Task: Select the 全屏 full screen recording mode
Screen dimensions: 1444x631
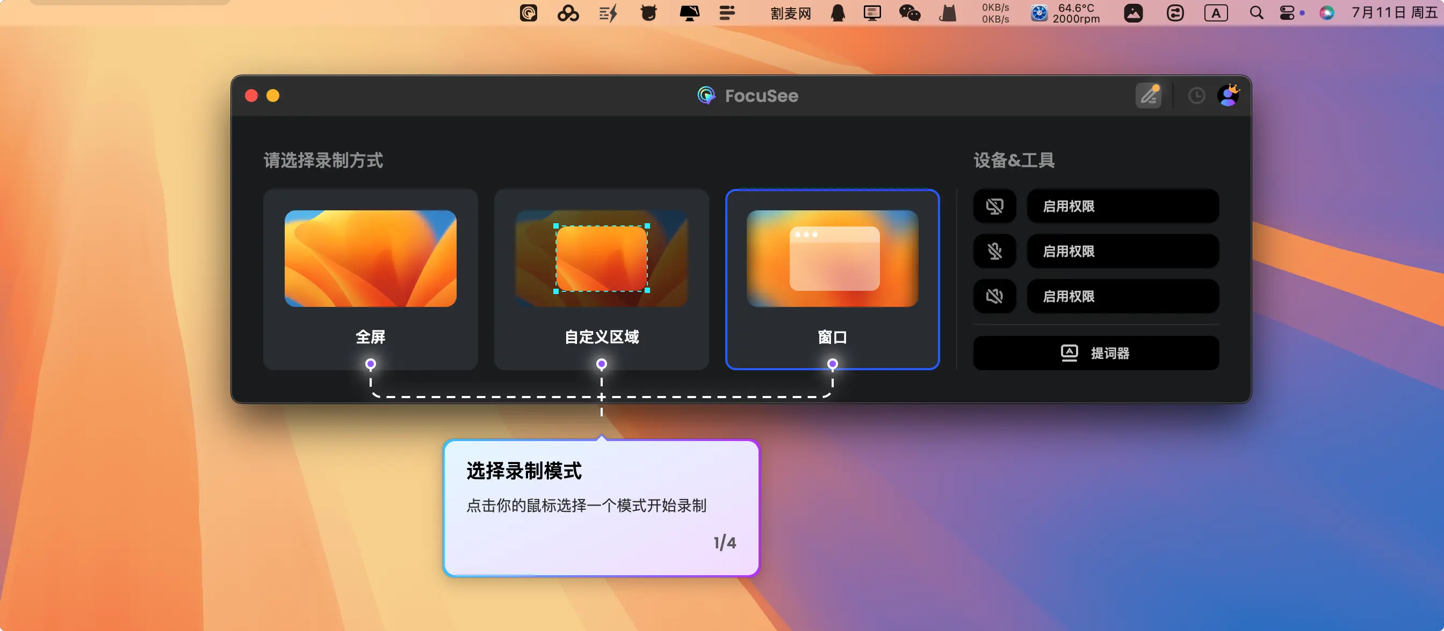Action: [x=371, y=279]
